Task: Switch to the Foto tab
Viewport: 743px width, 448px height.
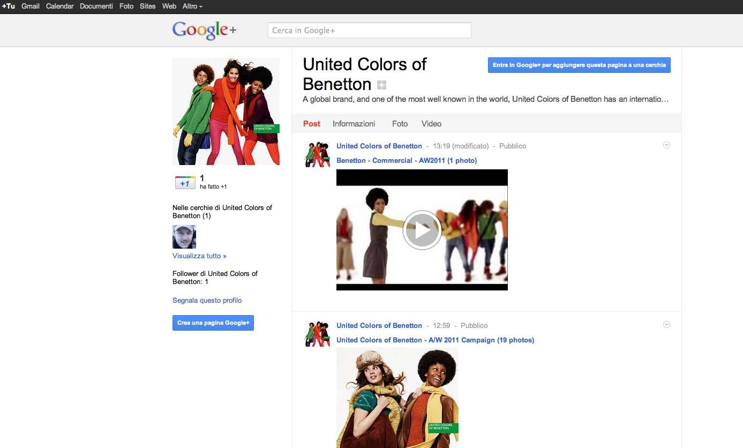Action: [x=400, y=124]
